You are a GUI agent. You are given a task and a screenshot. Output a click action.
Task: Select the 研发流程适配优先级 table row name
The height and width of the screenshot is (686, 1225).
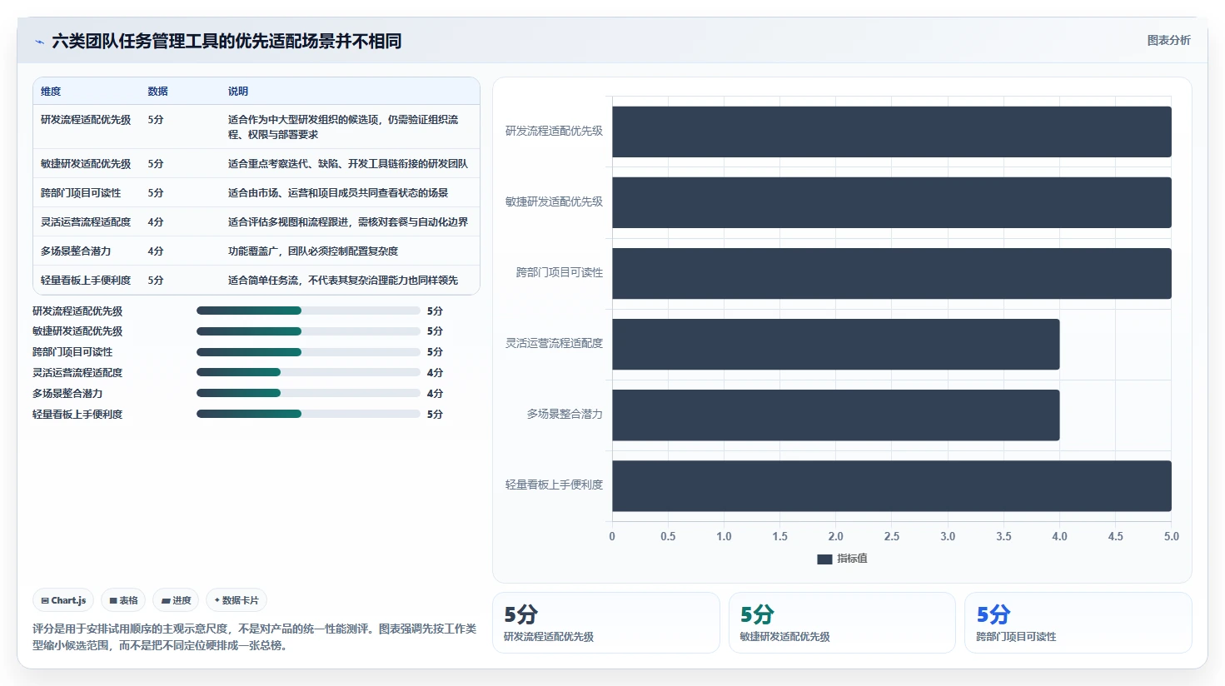click(x=86, y=120)
